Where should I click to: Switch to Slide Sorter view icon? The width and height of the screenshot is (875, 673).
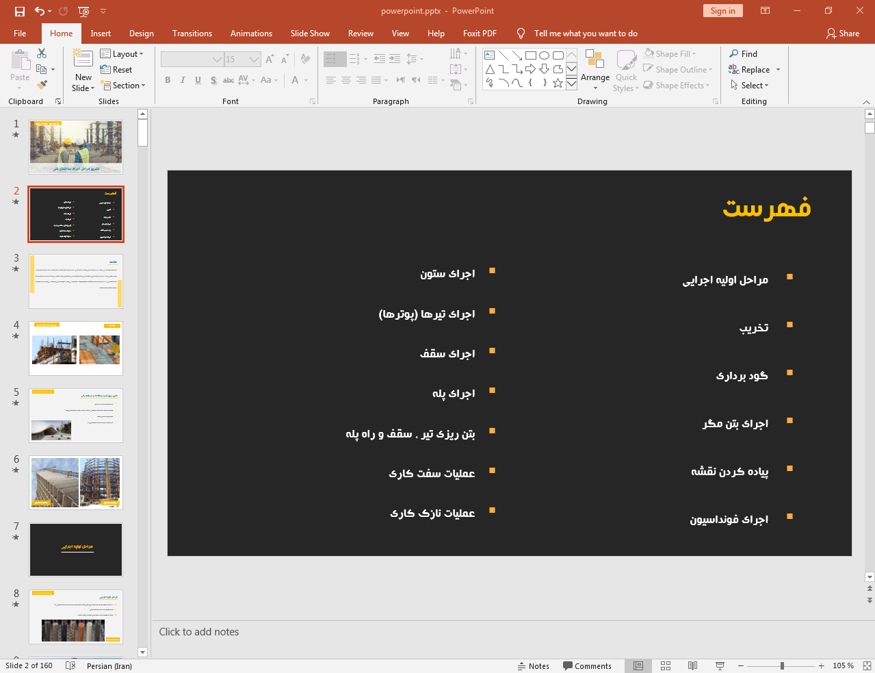666,665
